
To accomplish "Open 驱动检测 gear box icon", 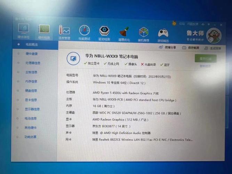I will tap(104, 31).
